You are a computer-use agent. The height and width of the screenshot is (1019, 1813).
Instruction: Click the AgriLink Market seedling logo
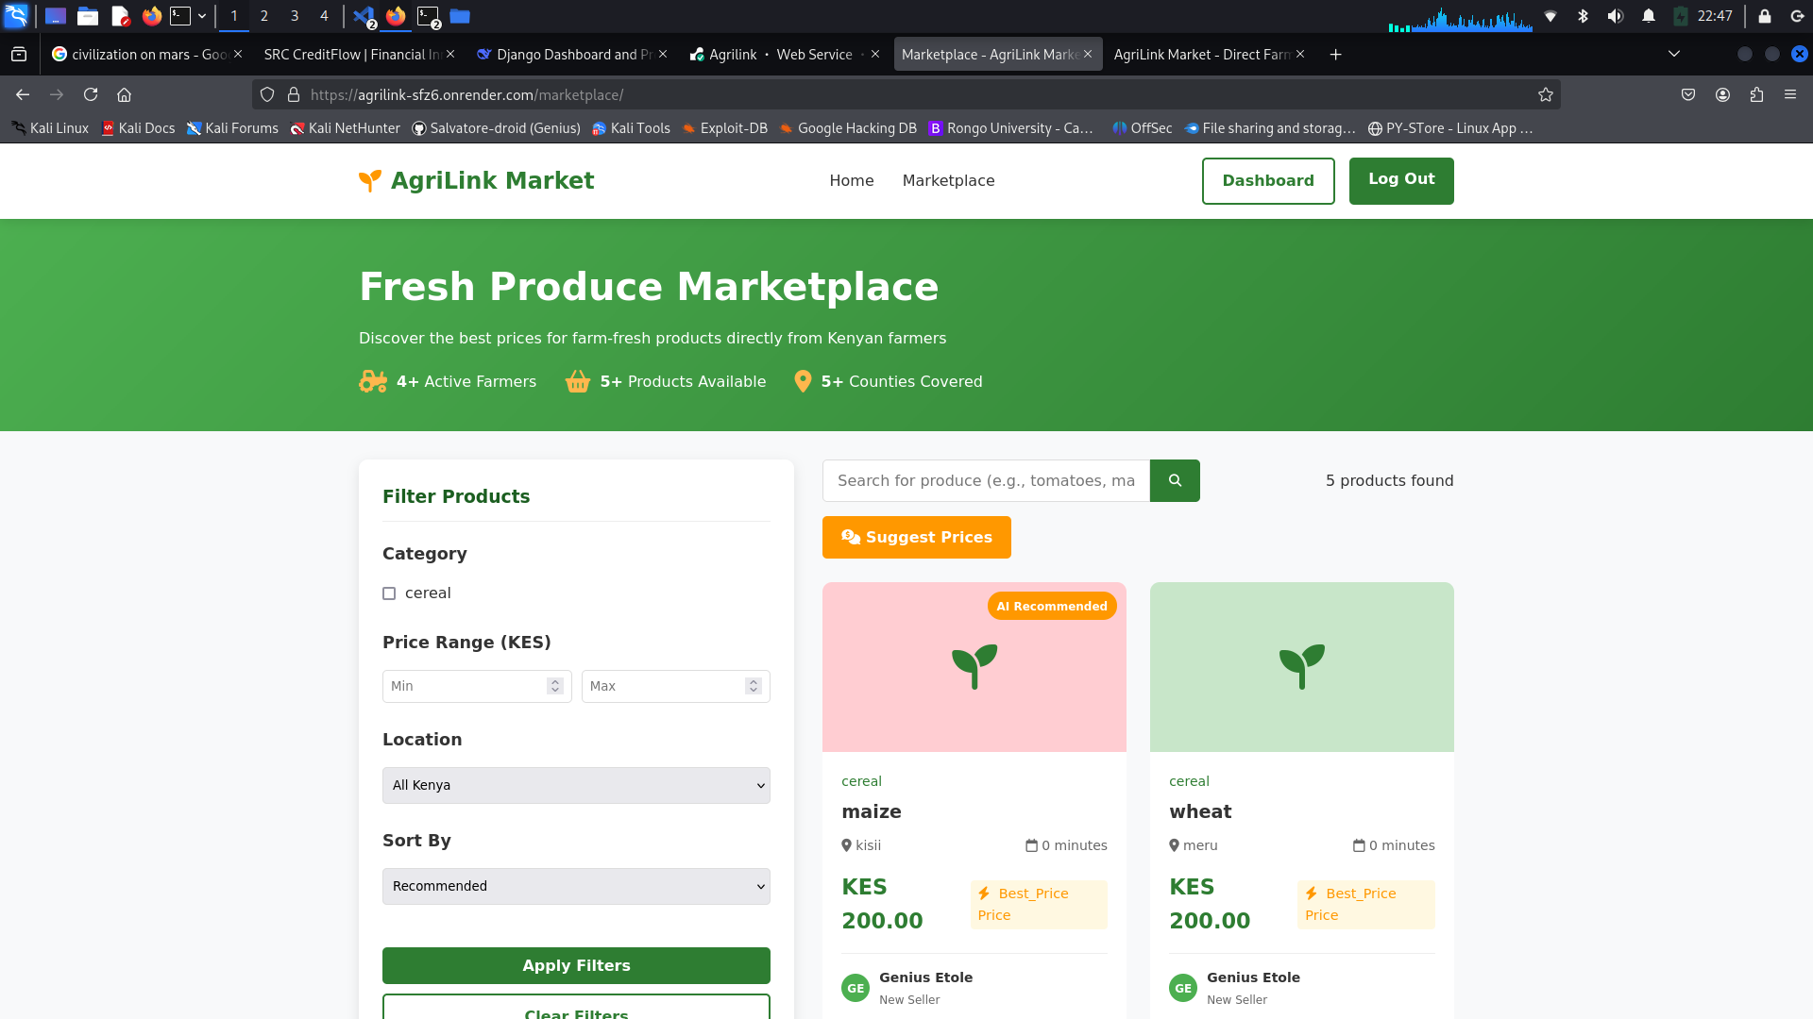370,180
